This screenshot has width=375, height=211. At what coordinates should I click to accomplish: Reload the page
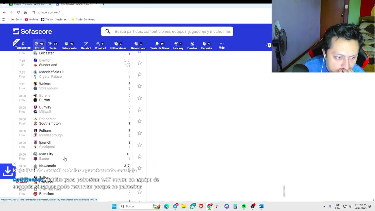(18, 12)
